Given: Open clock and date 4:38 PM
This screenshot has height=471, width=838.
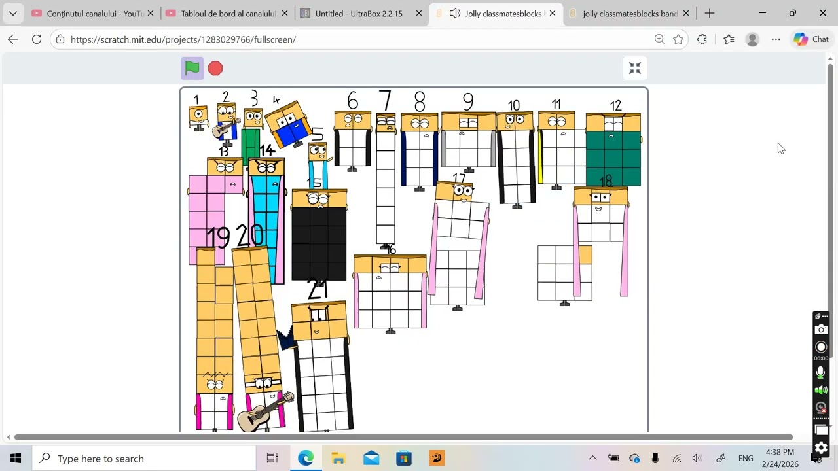Looking at the screenshot, I should coord(780,459).
